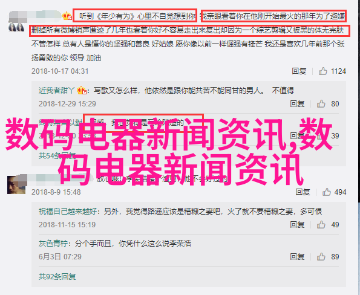Click the VIP badge beside the top commenter's name
The image size is (360, 295).
click(67, 16)
